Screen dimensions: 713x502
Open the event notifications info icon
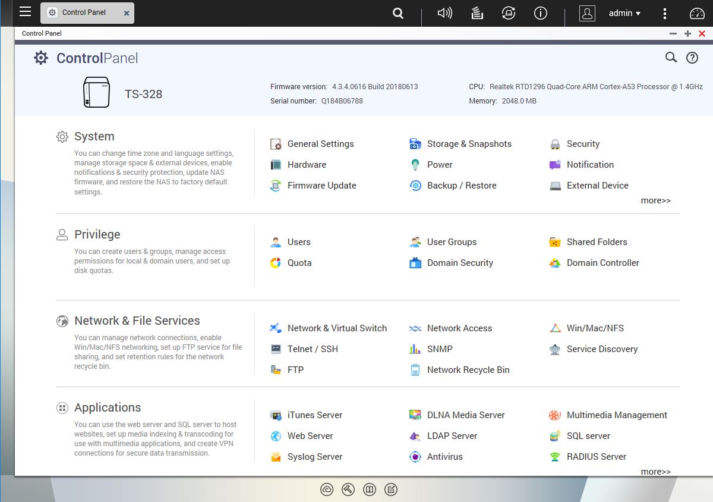point(540,13)
